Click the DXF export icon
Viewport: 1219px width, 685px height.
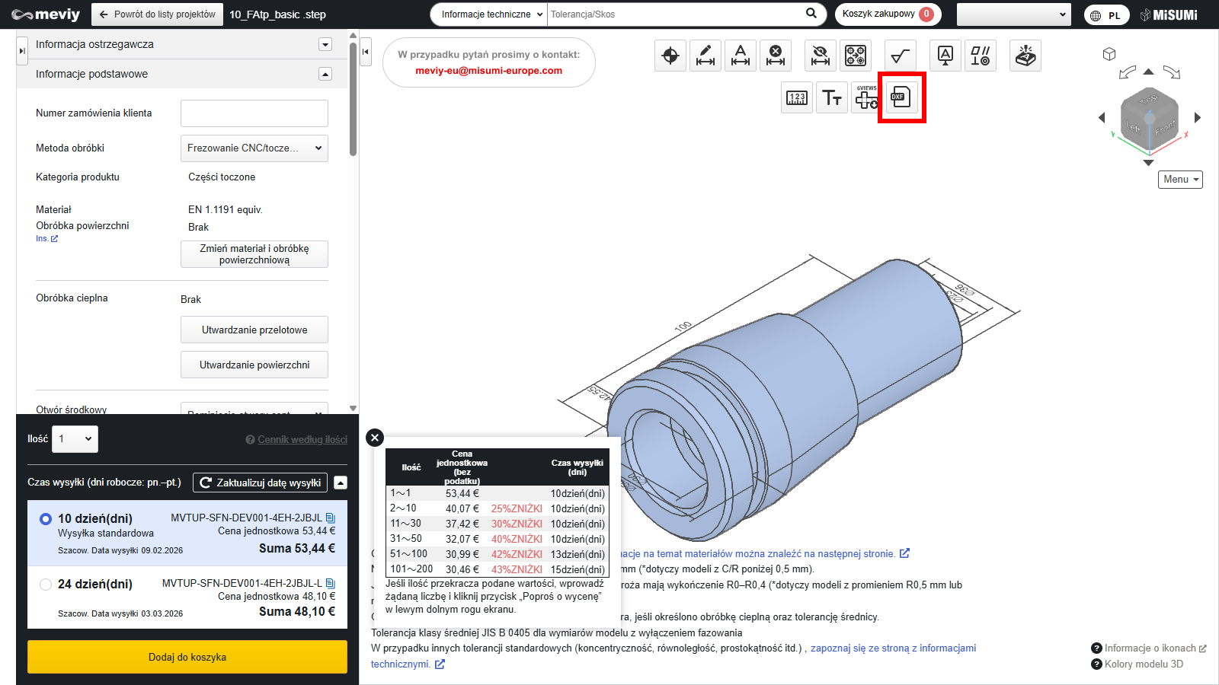[x=901, y=97]
